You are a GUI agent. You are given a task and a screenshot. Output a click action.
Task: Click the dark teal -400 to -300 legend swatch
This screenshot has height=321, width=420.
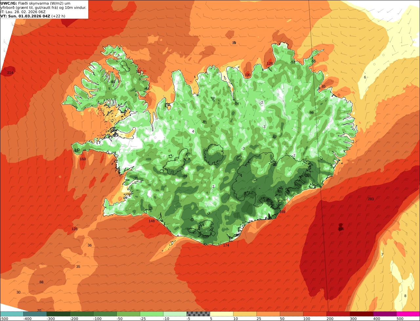pos(35,314)
